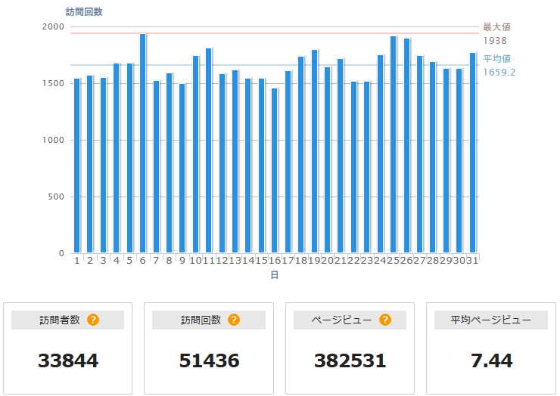Click the 500 y-axis label
Image resolution: width=560 pixels, height=396 pixels.
pyautogui.click(x=56, y=196)
